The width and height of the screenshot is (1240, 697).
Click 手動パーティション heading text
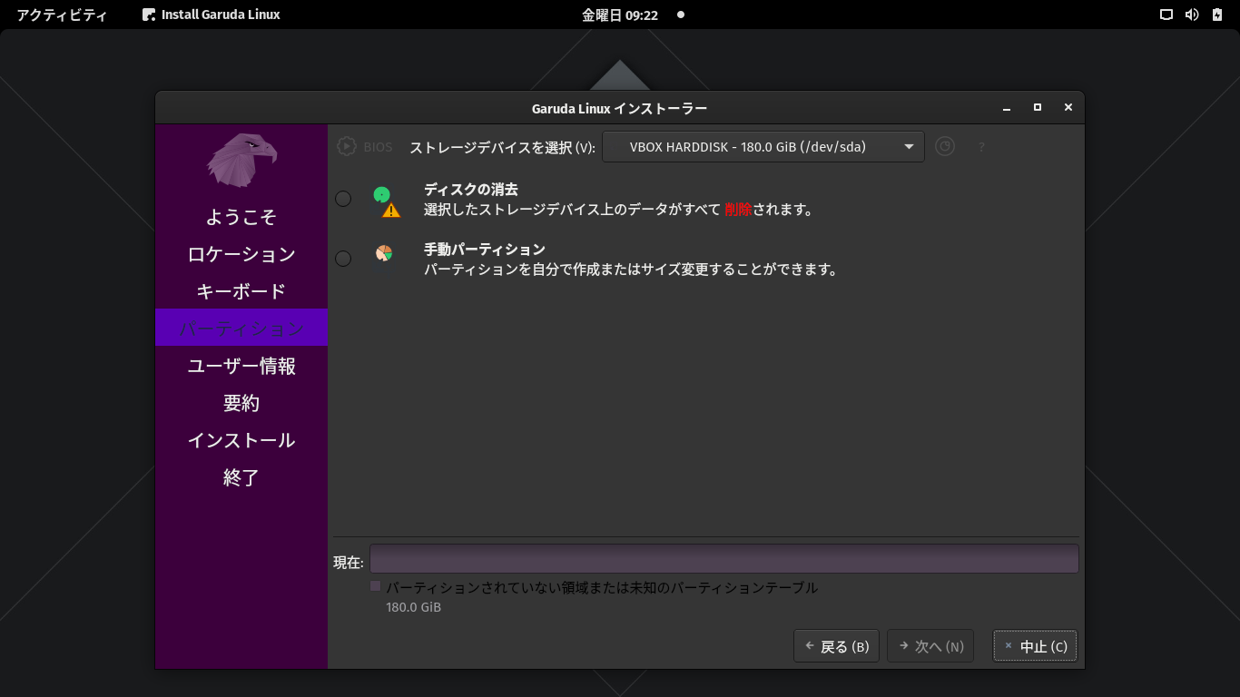(485, 250)
